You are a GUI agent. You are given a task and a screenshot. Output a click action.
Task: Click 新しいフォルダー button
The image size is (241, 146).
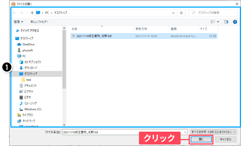point(40,22)
